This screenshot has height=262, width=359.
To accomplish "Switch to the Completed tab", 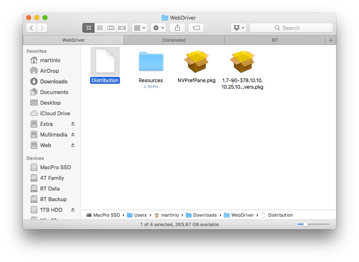I will pos(174,40).
